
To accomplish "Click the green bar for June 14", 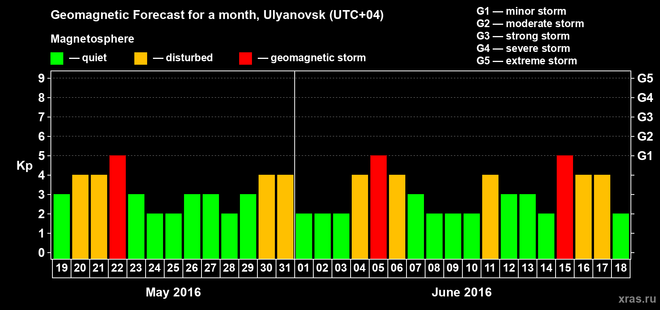I will 546,236.
